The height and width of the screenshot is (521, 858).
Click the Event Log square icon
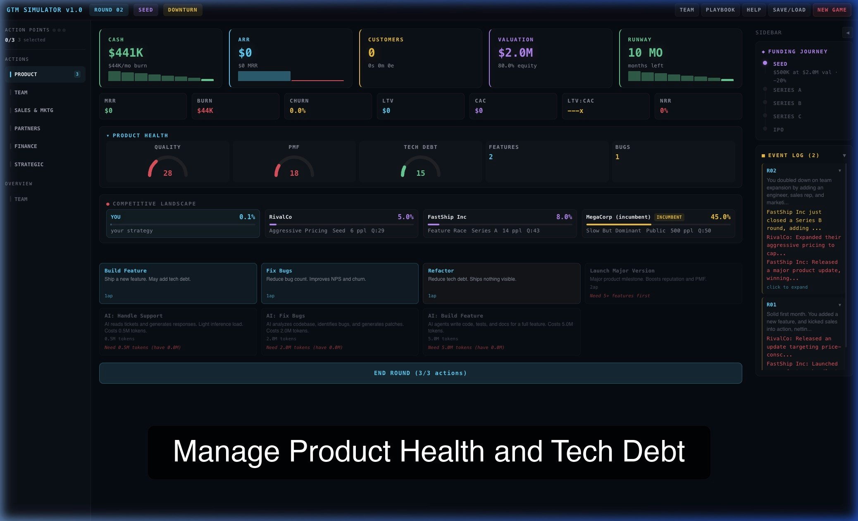[x=763, y=155]
